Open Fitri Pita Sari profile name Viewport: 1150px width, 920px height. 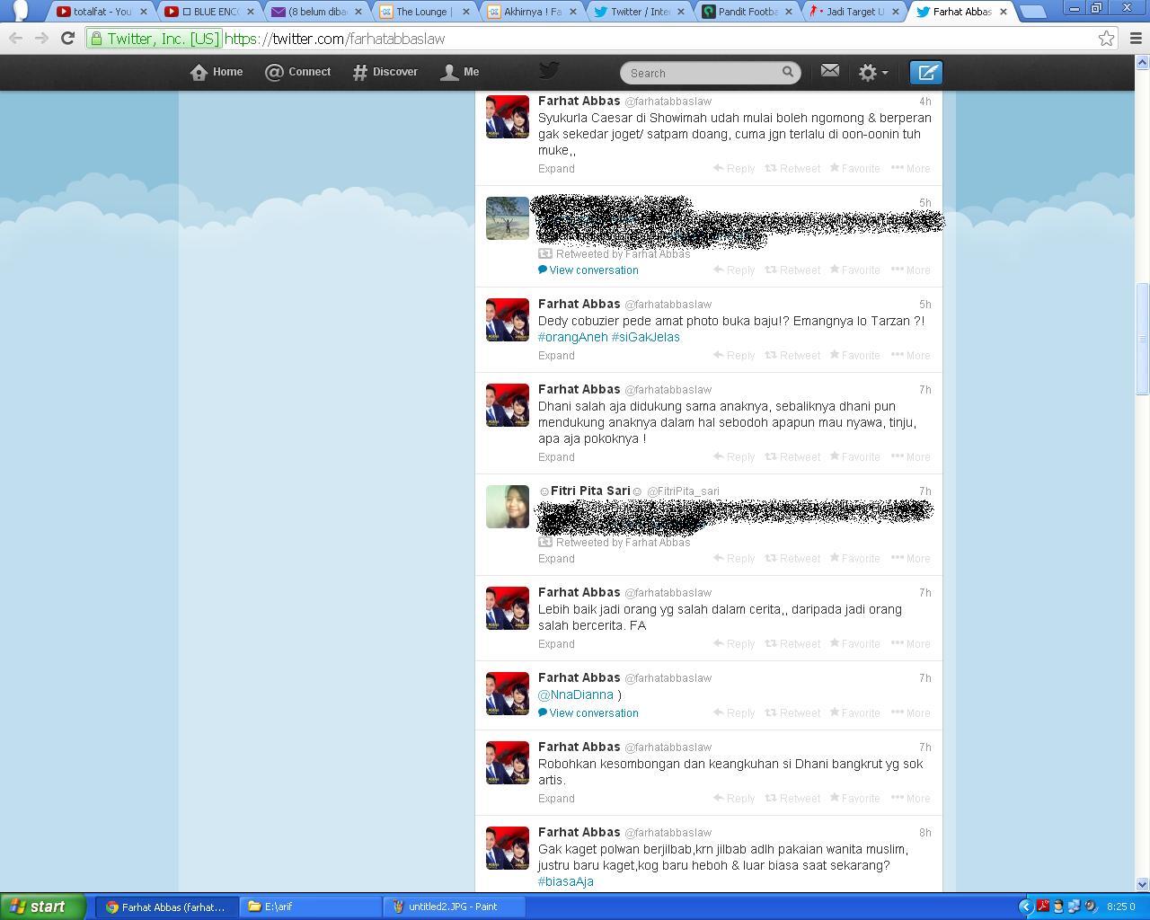tap(590, 491)
